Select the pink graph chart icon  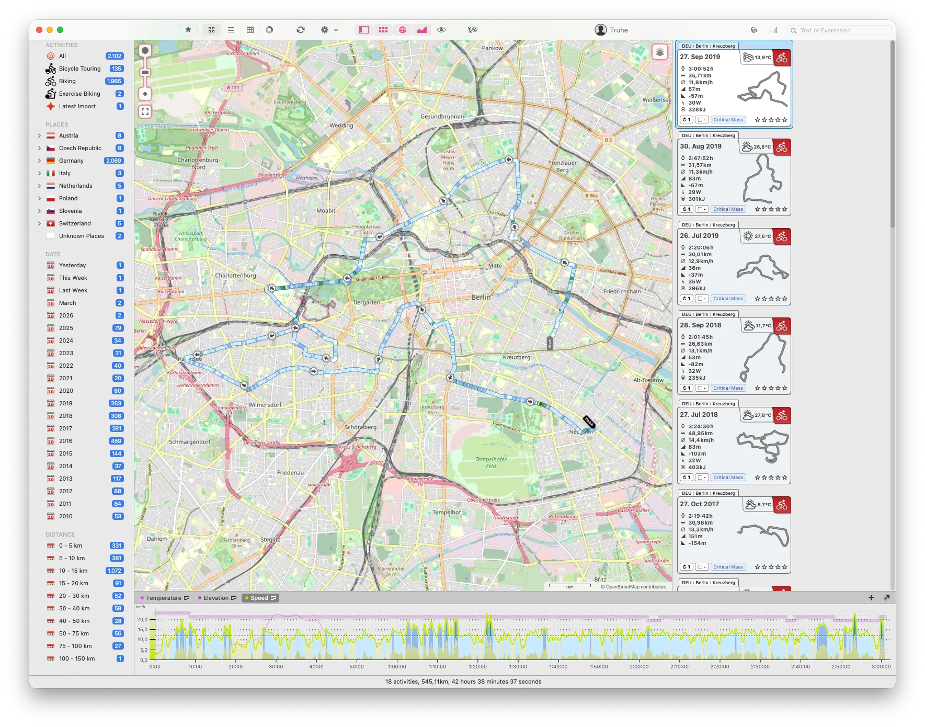(x=422, y=30)
